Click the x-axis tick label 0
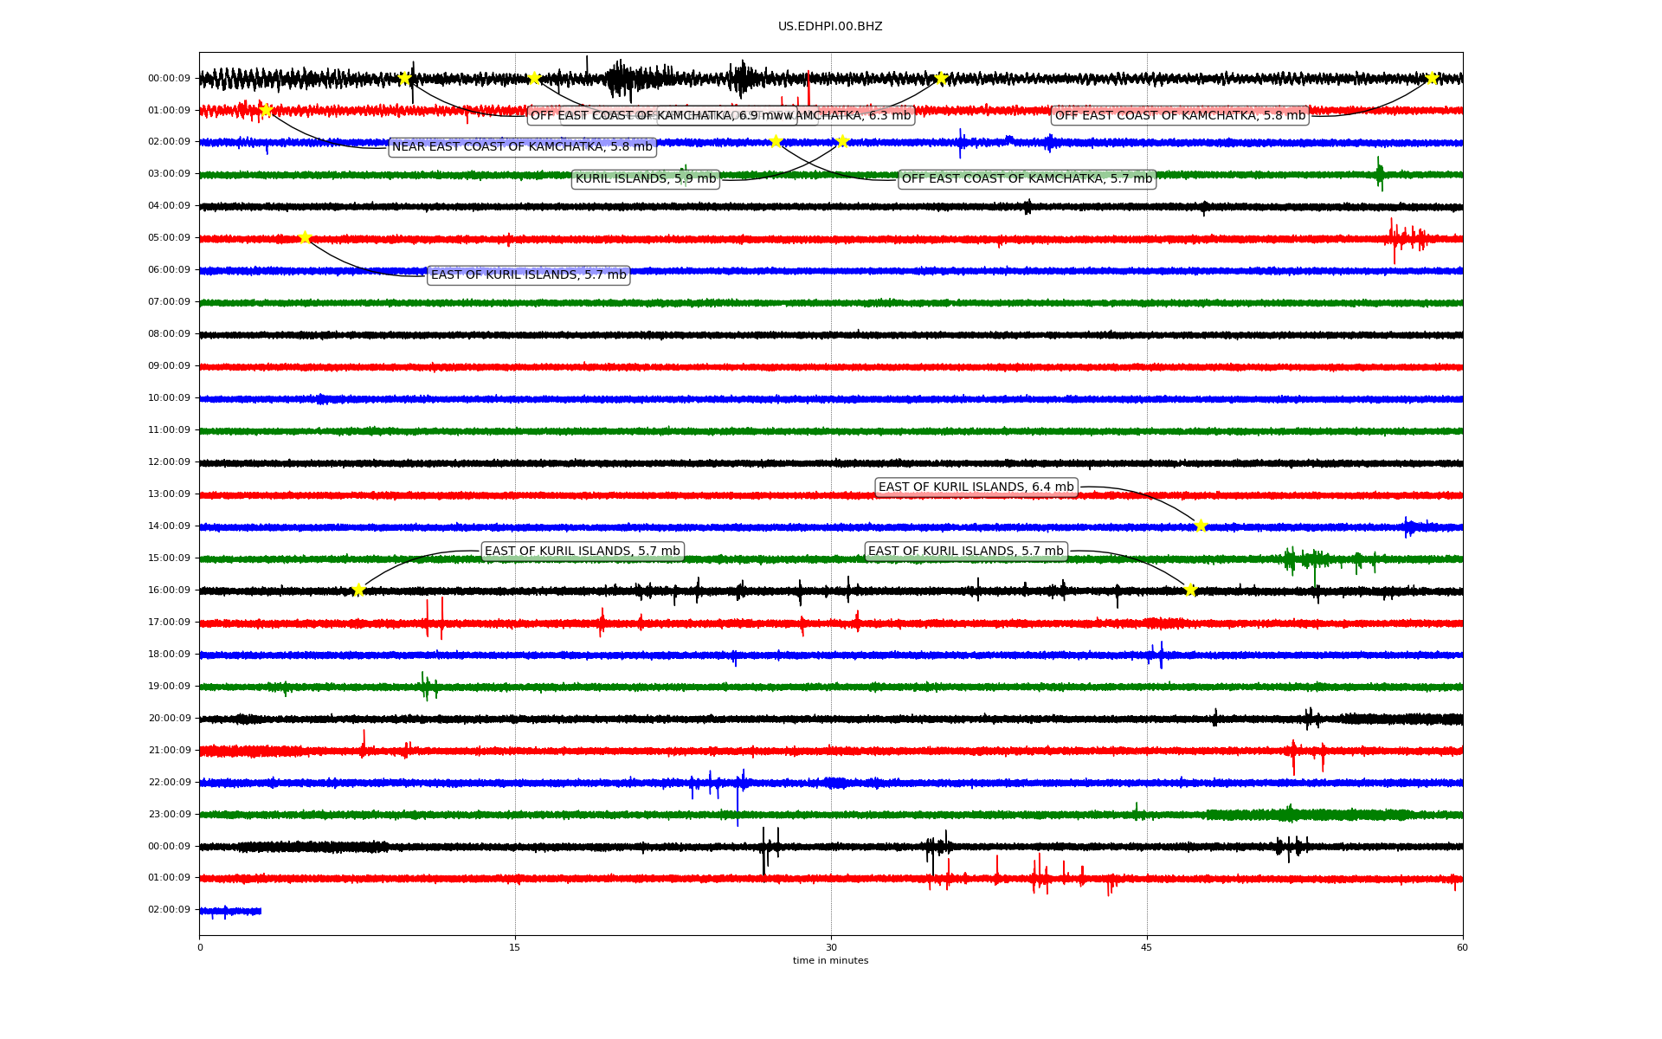1662x1039 pixels. tap(200, 947)
